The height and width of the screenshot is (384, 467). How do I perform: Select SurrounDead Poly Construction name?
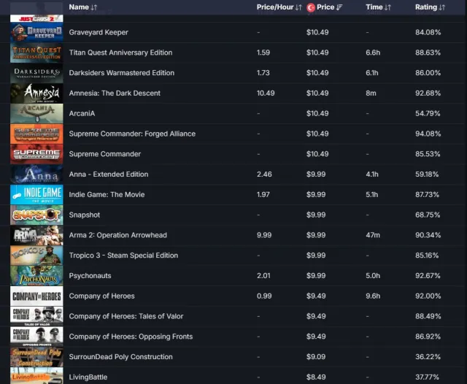click(x=120, y=356)
